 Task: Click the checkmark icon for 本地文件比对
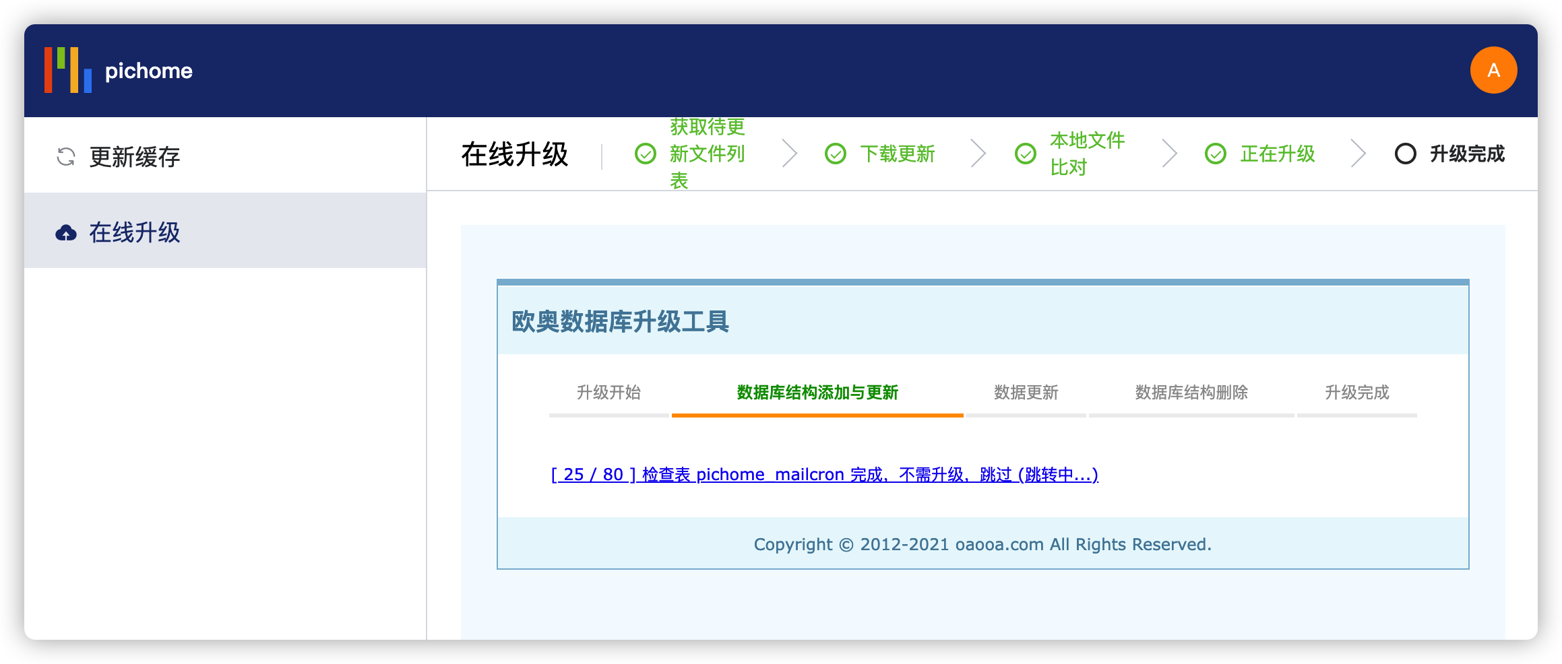[x=1026, y=154]
